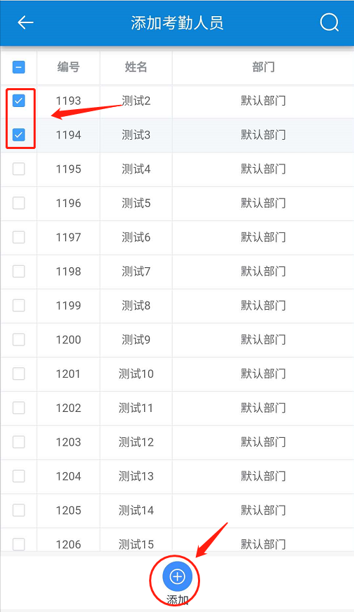Uncheck the checkbox for 1194 测试3
The image size is (354, 612).
19,135
